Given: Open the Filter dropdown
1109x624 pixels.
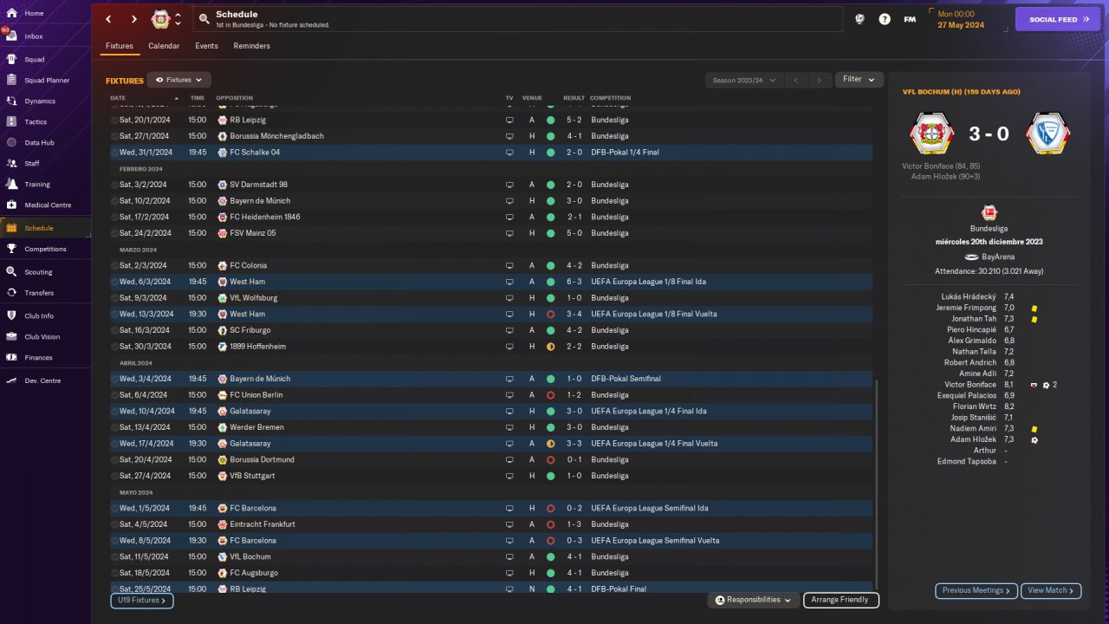Looking at the screenshot, I should tap(859, 80).
